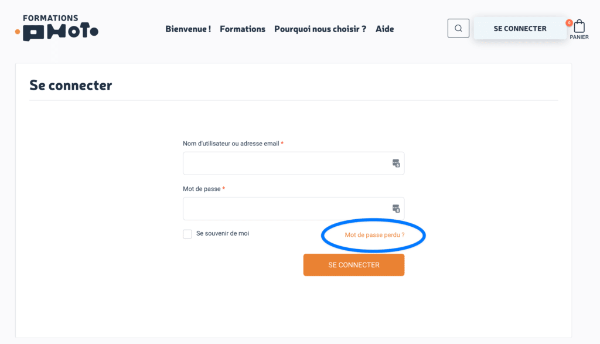This screenshot has width=600, height=344.
Task: Go to the Formations menu item
Action: (243, 29)
